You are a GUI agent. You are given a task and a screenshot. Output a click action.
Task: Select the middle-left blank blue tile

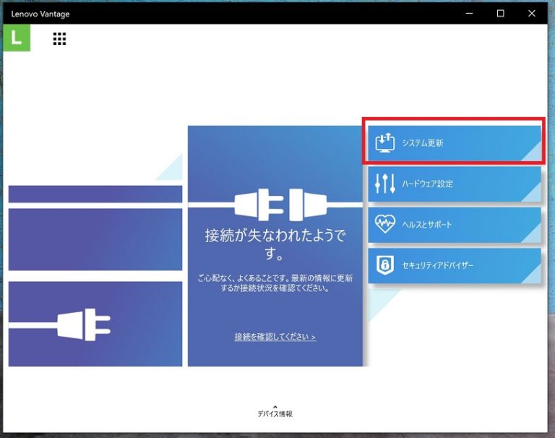pyautogui.click(x=95, y=239)
